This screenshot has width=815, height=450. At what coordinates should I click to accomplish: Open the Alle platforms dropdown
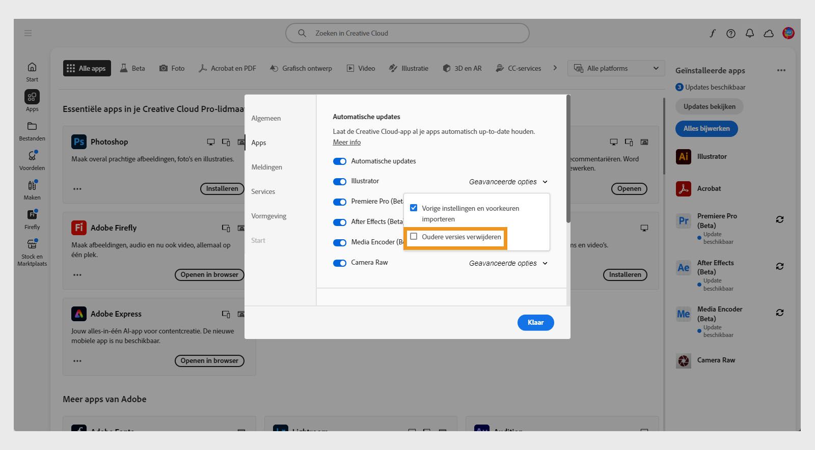pyautogui.click(x=616, y=68)
